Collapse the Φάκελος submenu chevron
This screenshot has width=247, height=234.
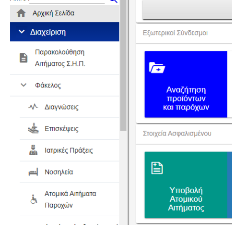coord(24,85)
